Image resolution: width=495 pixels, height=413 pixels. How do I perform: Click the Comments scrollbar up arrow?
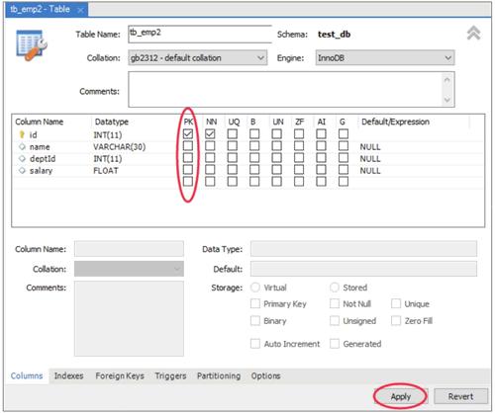(447, 80)
